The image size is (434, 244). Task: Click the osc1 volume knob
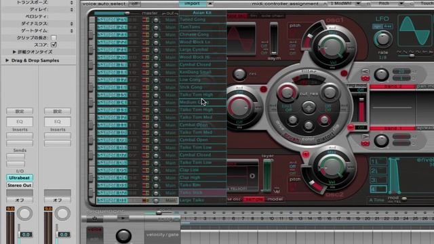tap(332, 47)
